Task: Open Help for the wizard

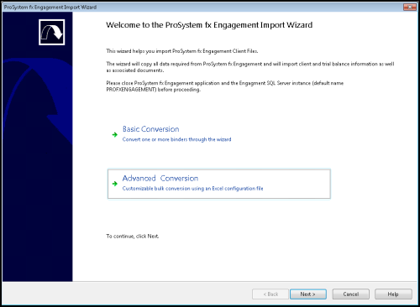Action: [x=393, y=294]
